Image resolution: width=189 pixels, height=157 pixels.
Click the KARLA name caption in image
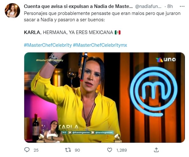(x=68, y=127)
